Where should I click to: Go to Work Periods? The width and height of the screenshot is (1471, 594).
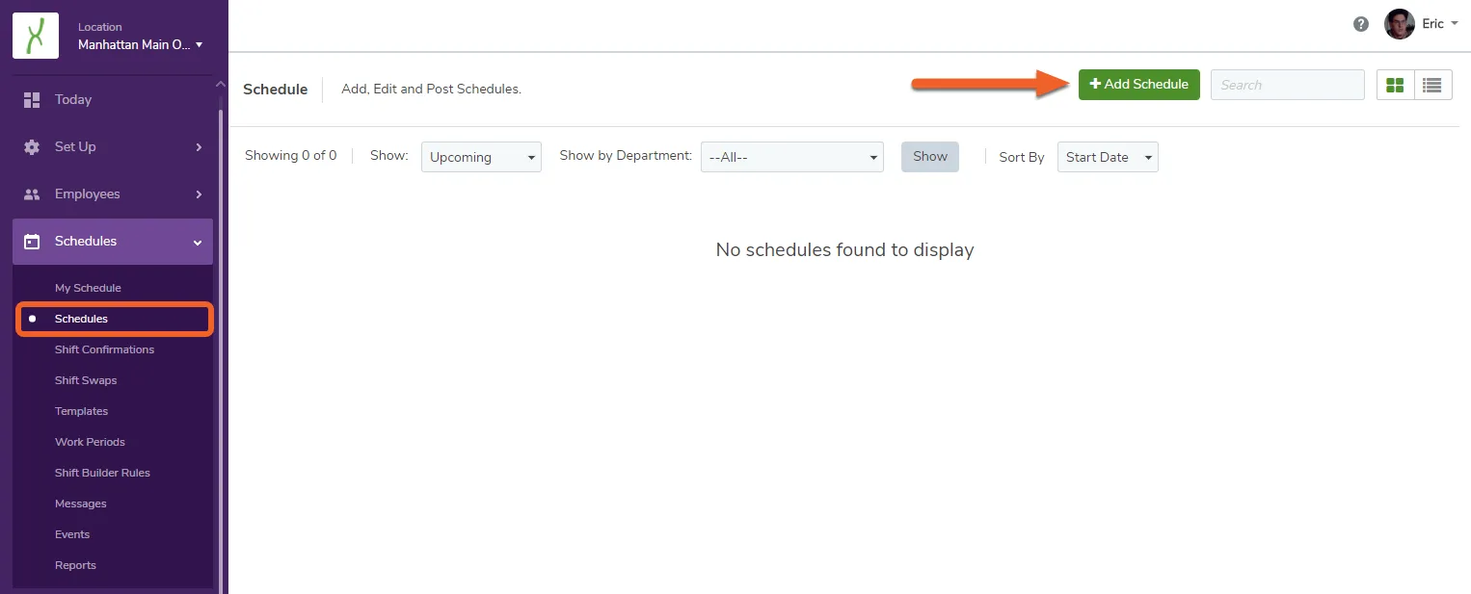(x=90, y=442)
